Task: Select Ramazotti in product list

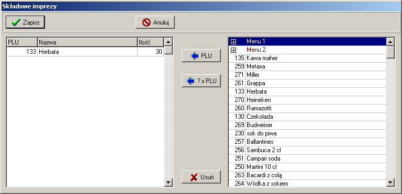Action: pos(307,108)
